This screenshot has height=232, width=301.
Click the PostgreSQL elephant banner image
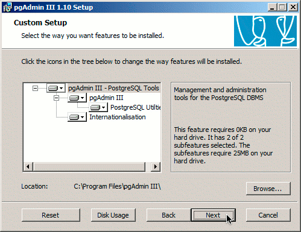pos(265,31)
